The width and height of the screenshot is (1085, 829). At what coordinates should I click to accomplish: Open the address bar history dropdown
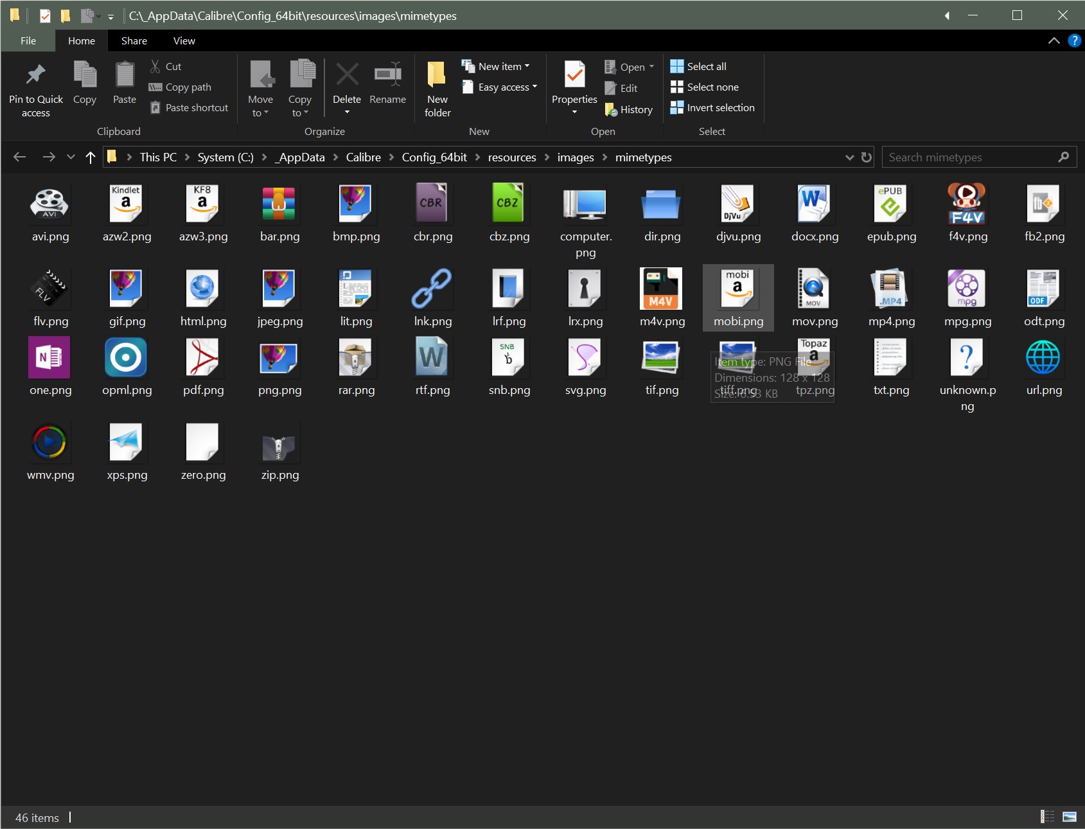[x=849, y=157]
